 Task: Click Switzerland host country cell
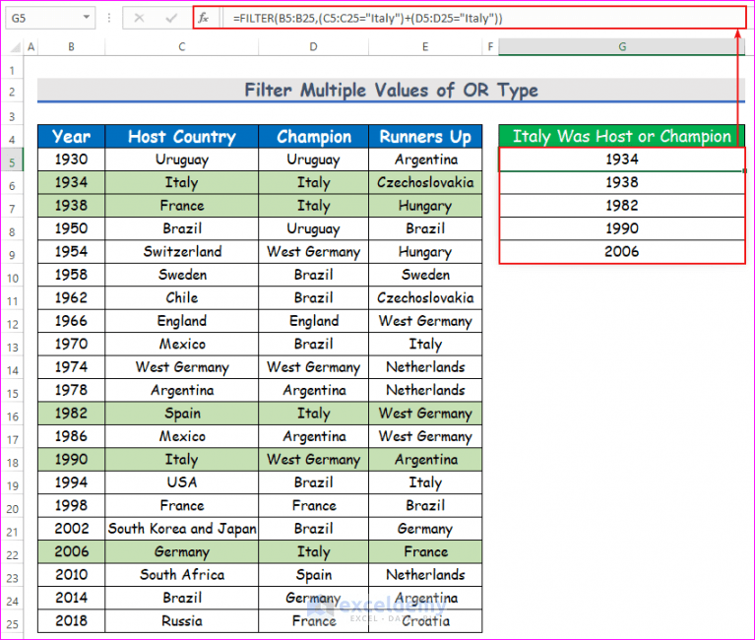[x=181, y=251]
